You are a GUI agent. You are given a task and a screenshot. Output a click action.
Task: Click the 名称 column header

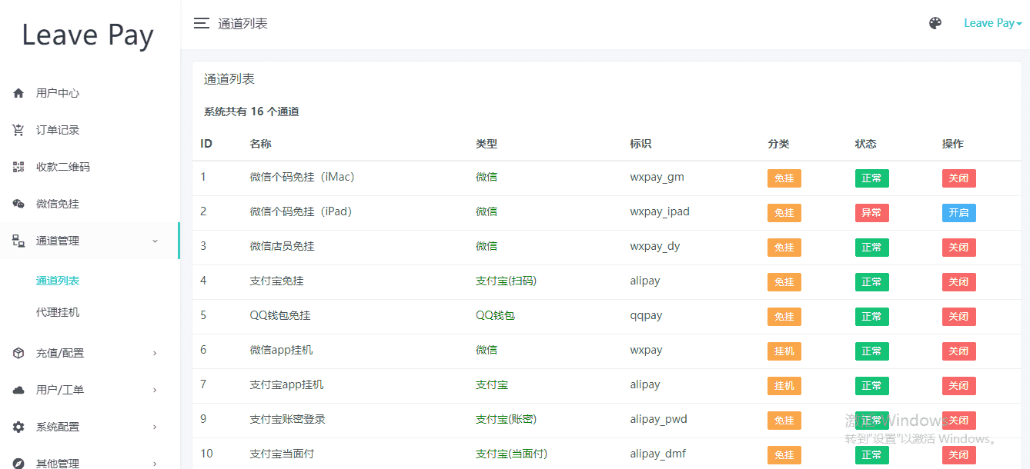[261, 144]
